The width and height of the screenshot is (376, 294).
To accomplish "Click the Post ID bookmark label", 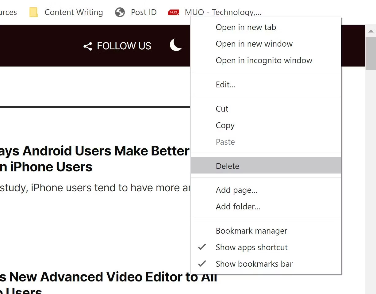I will click(144, 12).
